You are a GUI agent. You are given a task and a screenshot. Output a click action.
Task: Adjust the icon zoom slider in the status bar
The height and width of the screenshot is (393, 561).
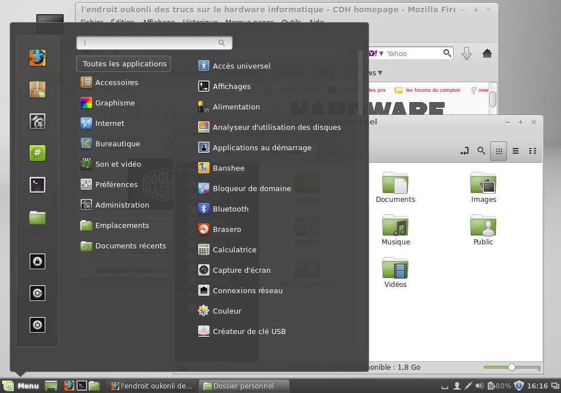point(513,367)
